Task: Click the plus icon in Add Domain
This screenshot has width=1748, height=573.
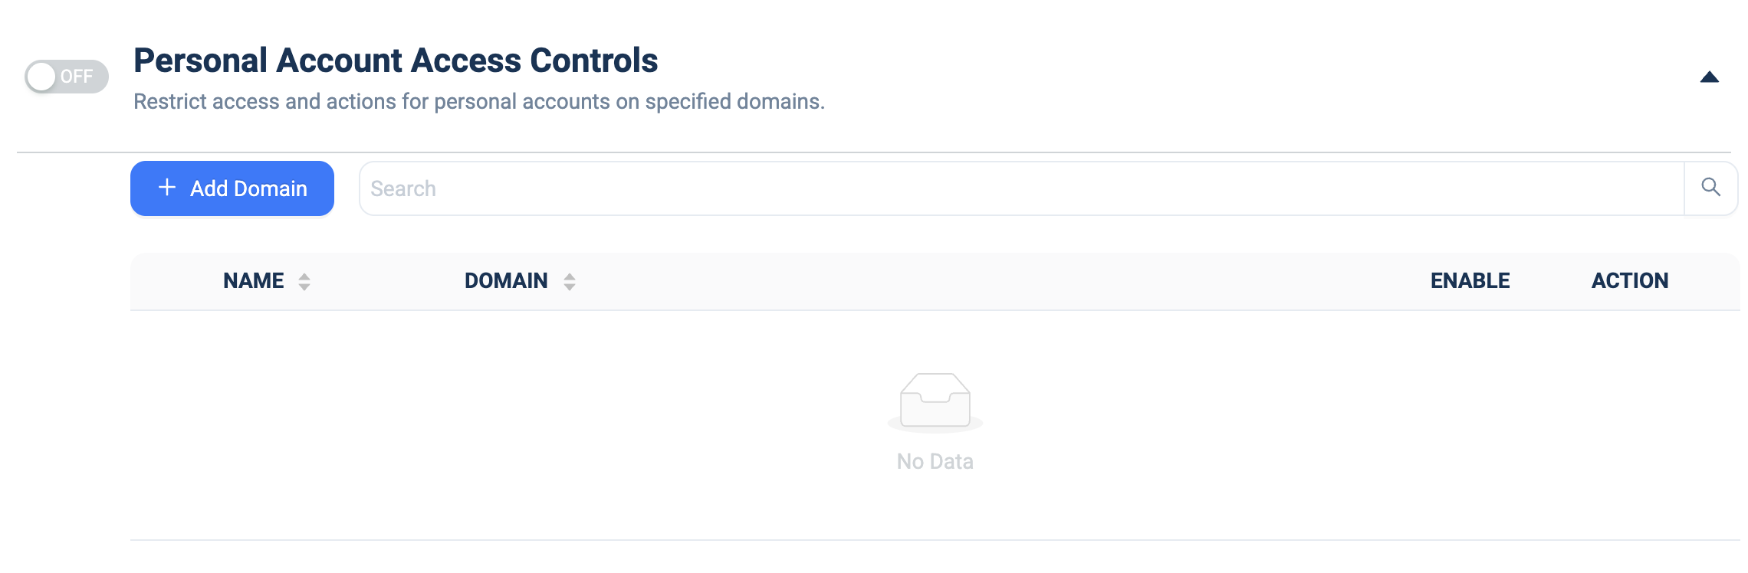Action: [x=167, y=188]
